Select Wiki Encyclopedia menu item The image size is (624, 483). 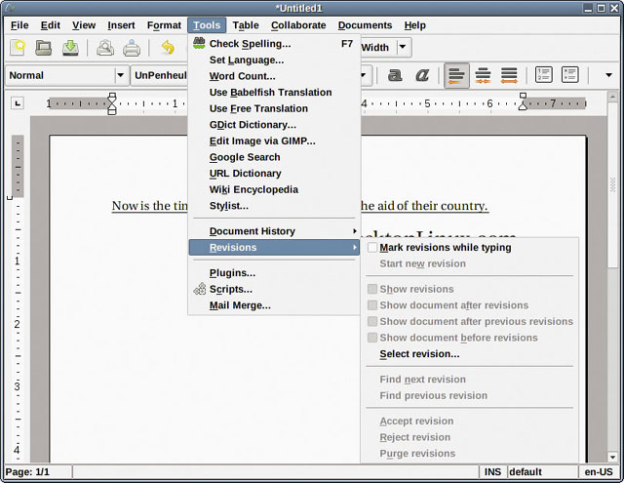(274, 189)
